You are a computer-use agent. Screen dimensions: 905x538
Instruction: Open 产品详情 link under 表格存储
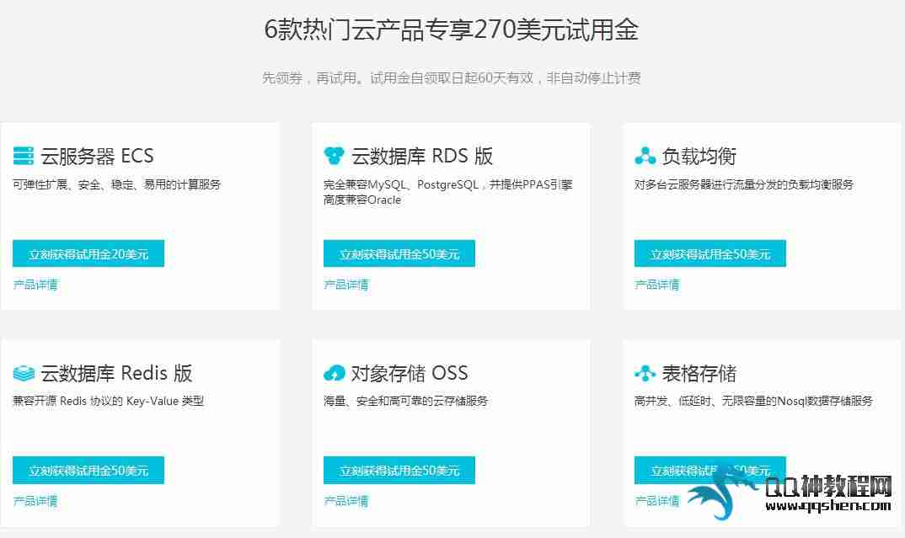tap(656, 500)
